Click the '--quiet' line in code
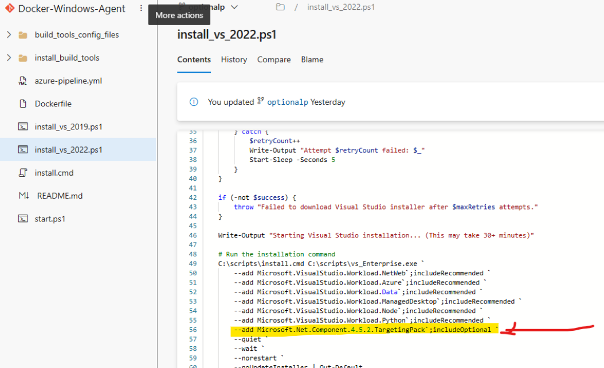 pos(251,339)
